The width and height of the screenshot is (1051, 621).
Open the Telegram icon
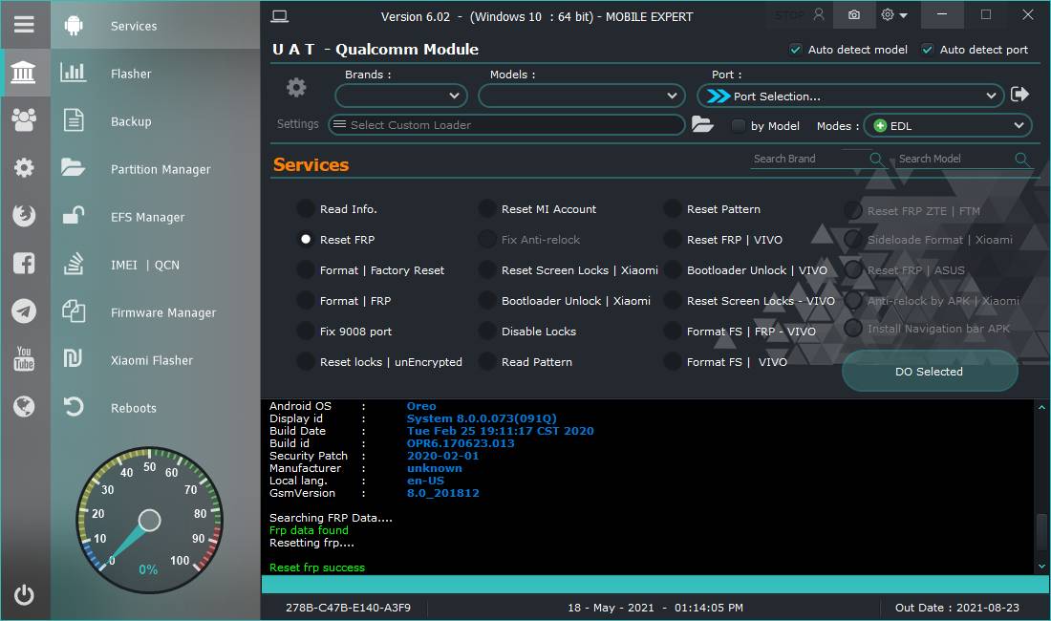click(x=24, y=310)
